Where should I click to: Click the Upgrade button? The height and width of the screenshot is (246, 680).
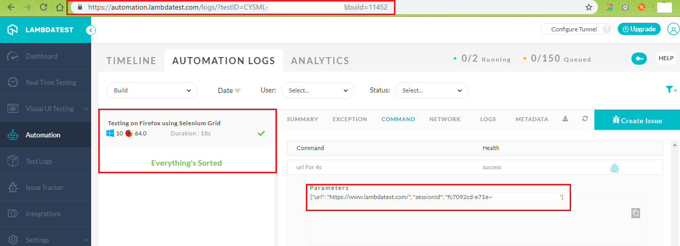click(639, 29)
